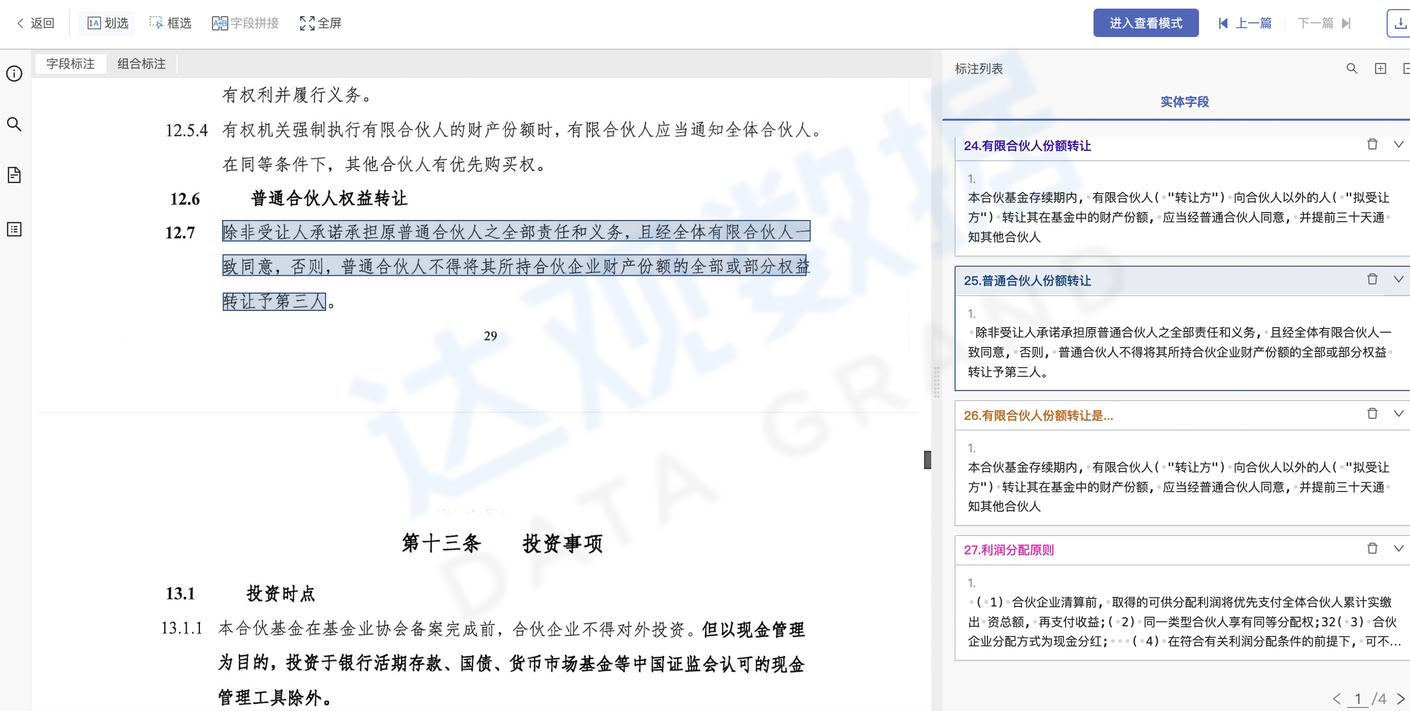This screenshot has height=711, width=1410.
Task: Go to next document via 下一篇
Action: [1324, 23]
